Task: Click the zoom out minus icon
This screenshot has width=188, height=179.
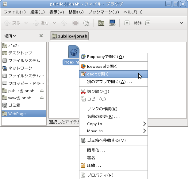Action: coord(127,23)
